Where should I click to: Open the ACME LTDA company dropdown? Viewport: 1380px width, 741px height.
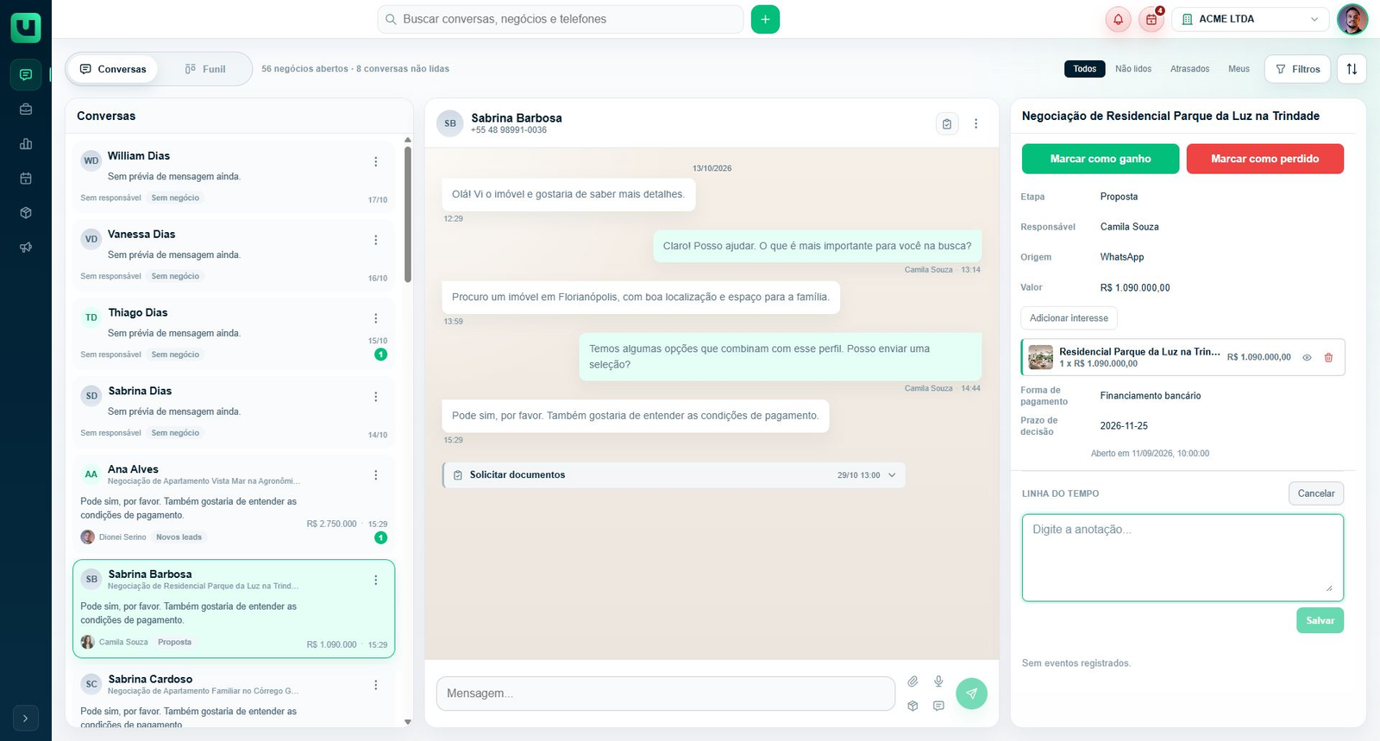click(x=1251, y=19)
